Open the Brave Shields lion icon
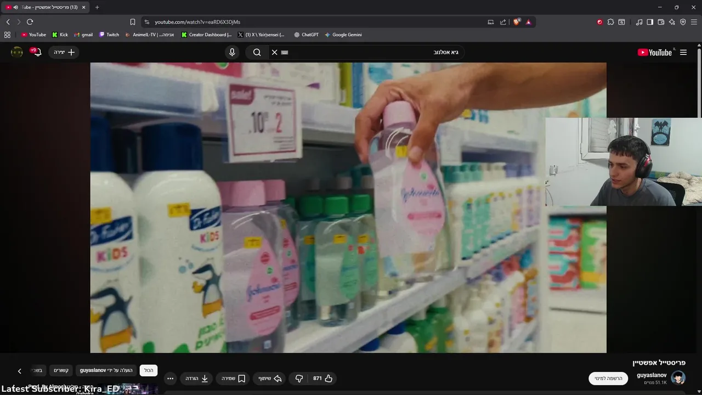 click(x=517, y=22)
